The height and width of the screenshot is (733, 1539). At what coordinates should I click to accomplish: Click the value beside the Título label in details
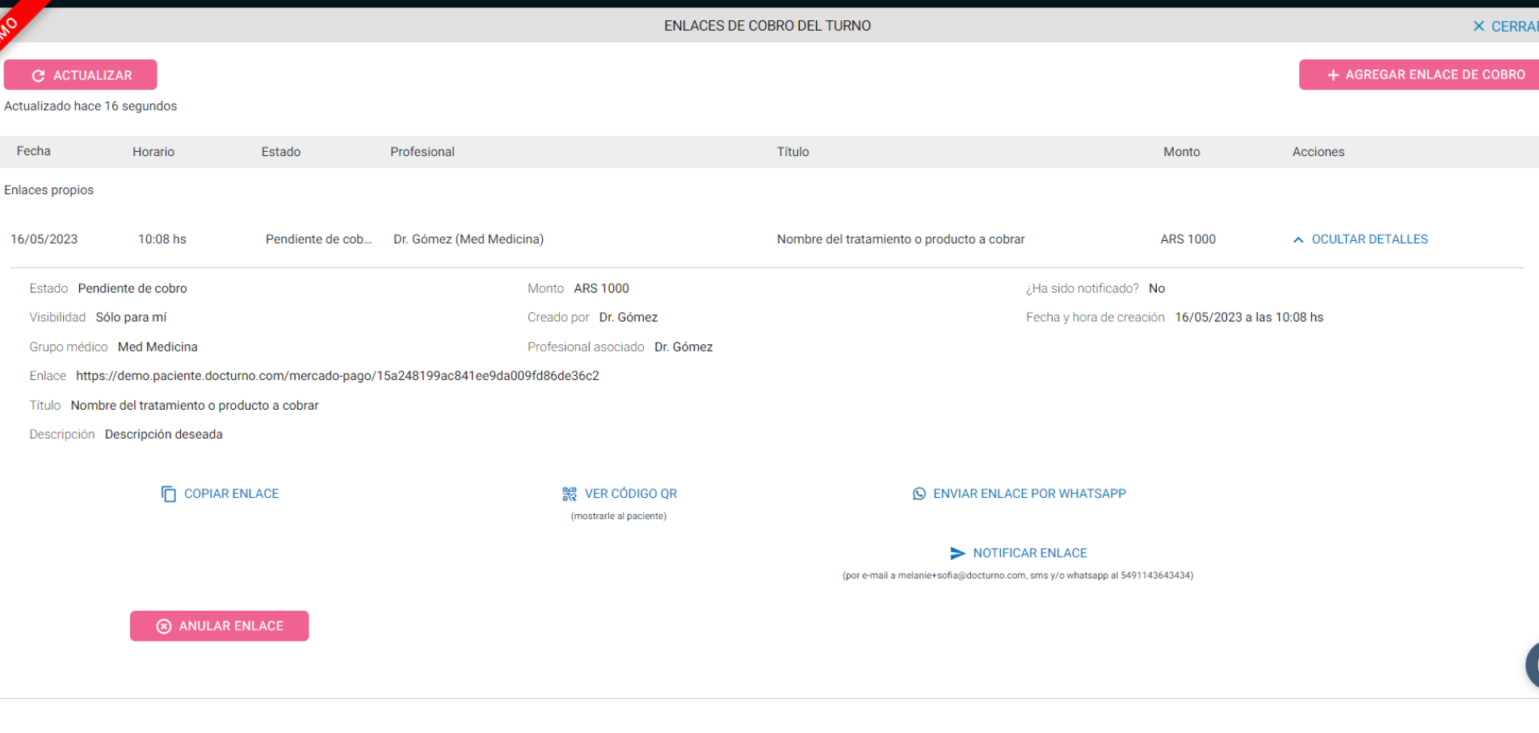tap(195, 406)
